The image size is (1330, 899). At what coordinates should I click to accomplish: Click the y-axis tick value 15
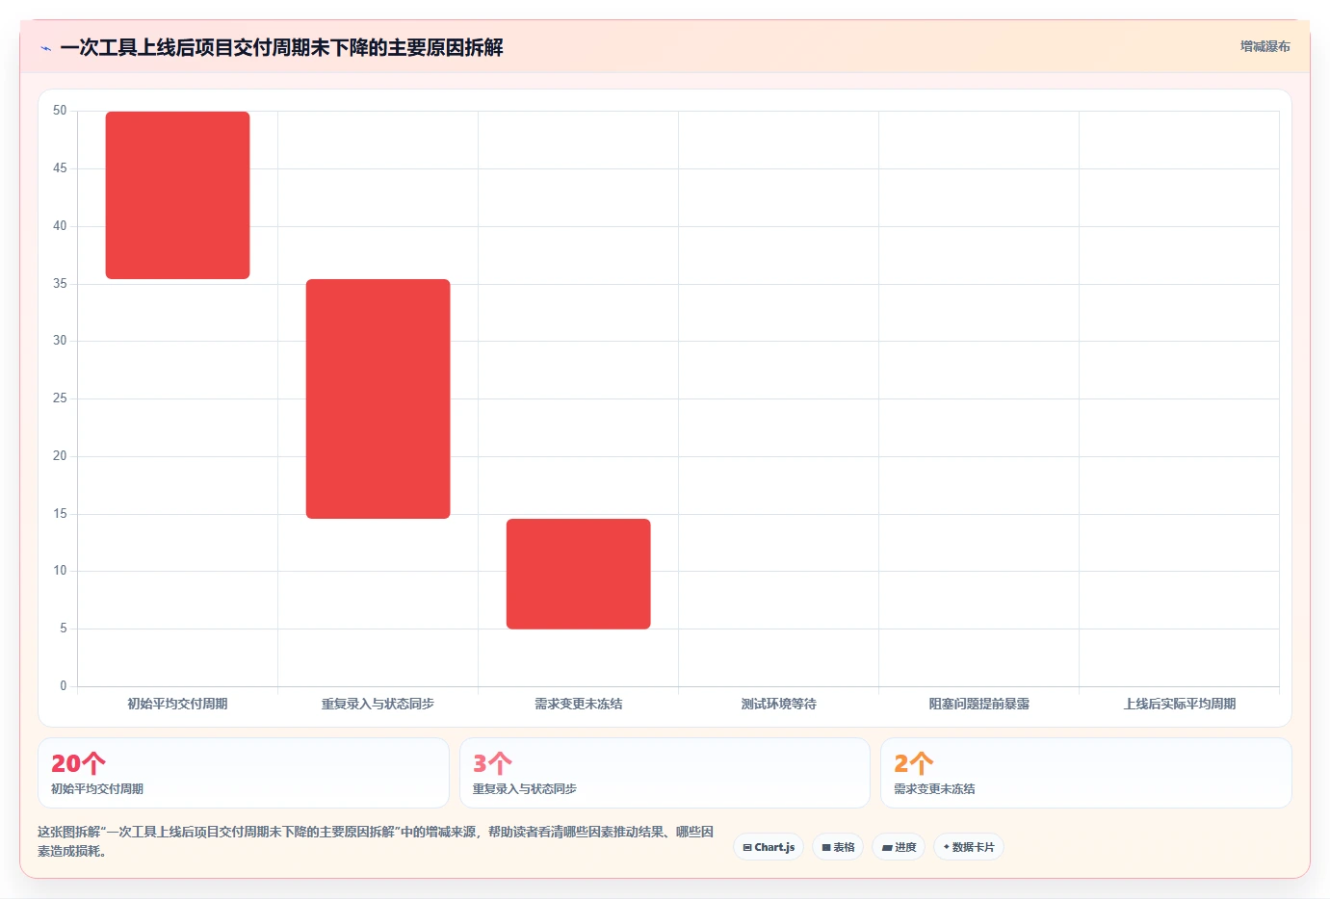(60, 514)
